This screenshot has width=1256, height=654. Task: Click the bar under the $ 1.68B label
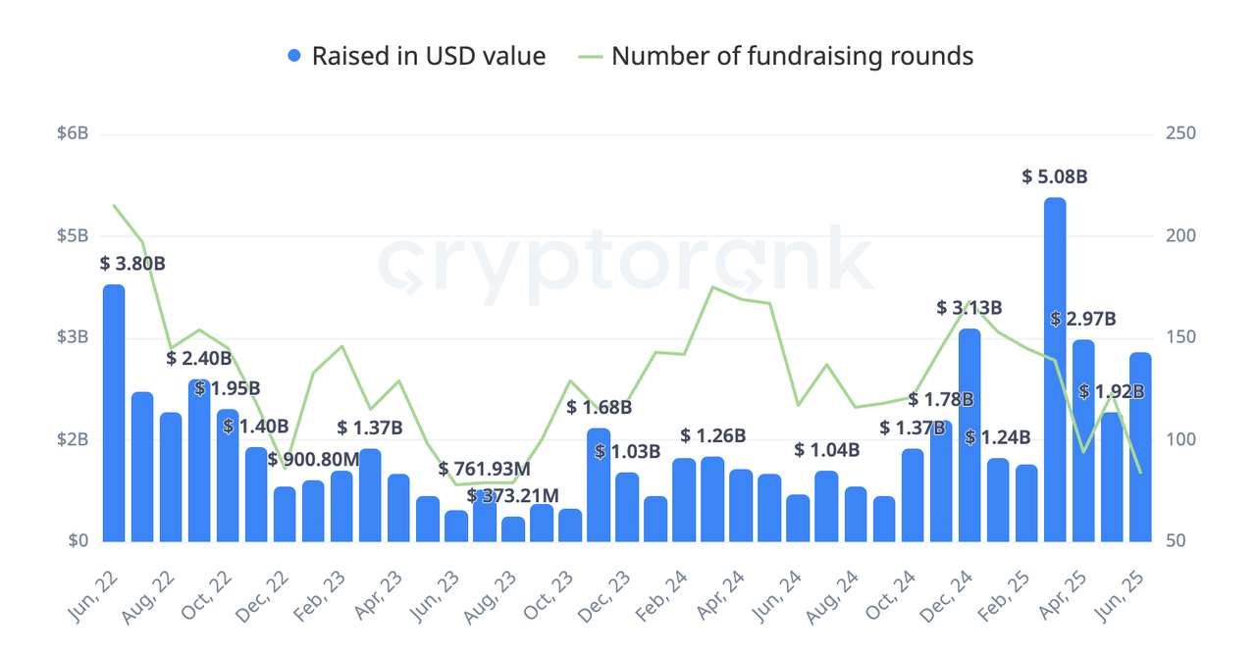pos(599,484)
